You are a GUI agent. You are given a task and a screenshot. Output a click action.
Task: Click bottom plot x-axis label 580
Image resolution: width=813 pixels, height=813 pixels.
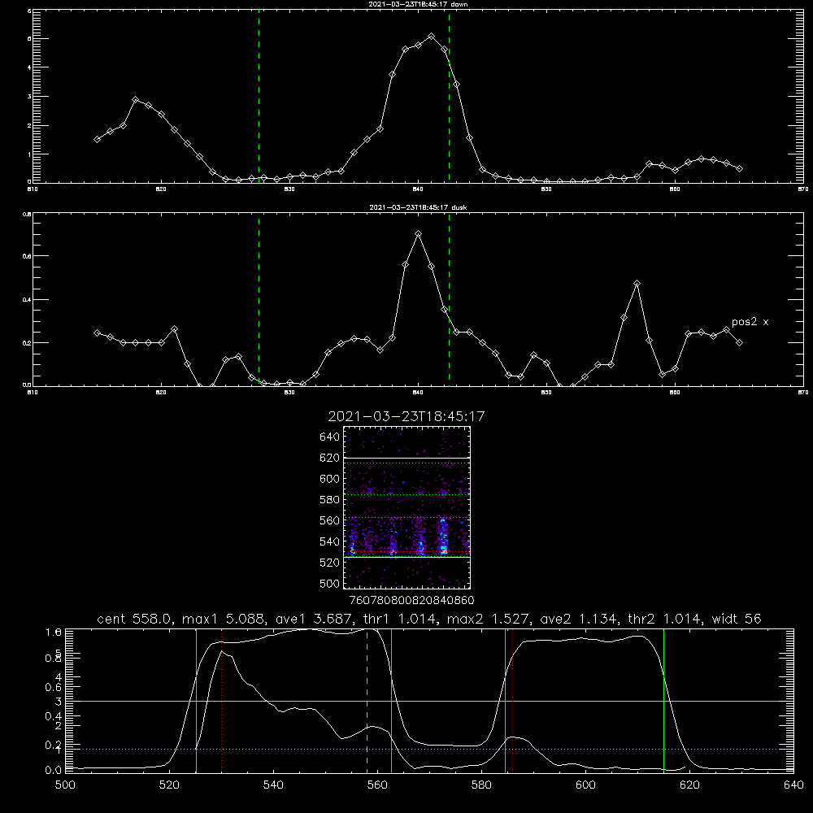(481, 785)
